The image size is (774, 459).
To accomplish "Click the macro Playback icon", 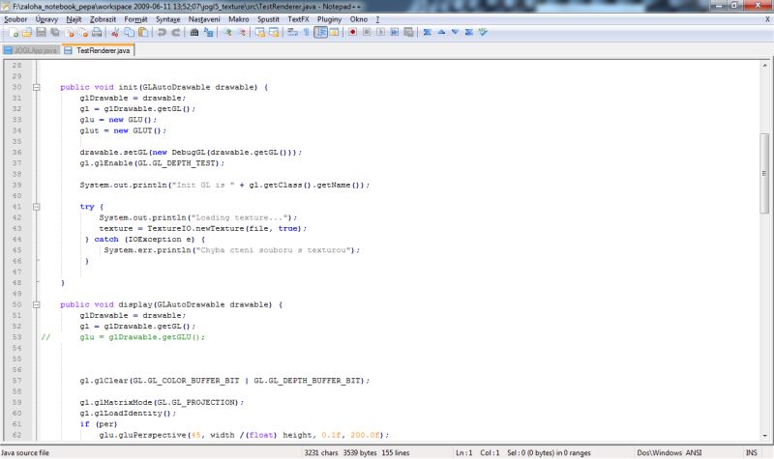I will click(380, 32).
